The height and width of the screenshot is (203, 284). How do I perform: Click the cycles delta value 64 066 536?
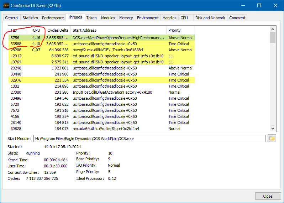(x=59, y=50)
